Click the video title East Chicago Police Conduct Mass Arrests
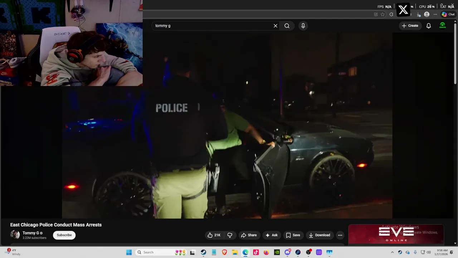 click(x=56, y=225)
